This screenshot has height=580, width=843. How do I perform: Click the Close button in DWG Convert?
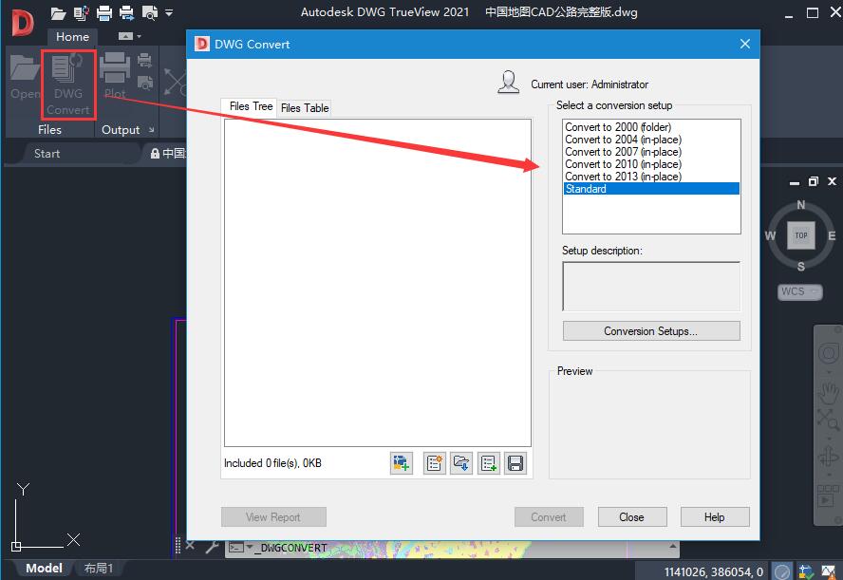631,517
